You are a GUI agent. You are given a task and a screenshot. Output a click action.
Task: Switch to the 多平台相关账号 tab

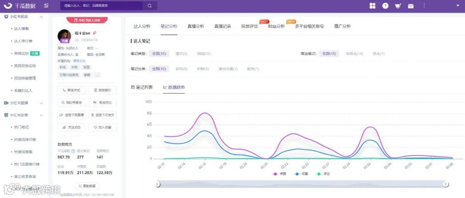tap(309, 26)
